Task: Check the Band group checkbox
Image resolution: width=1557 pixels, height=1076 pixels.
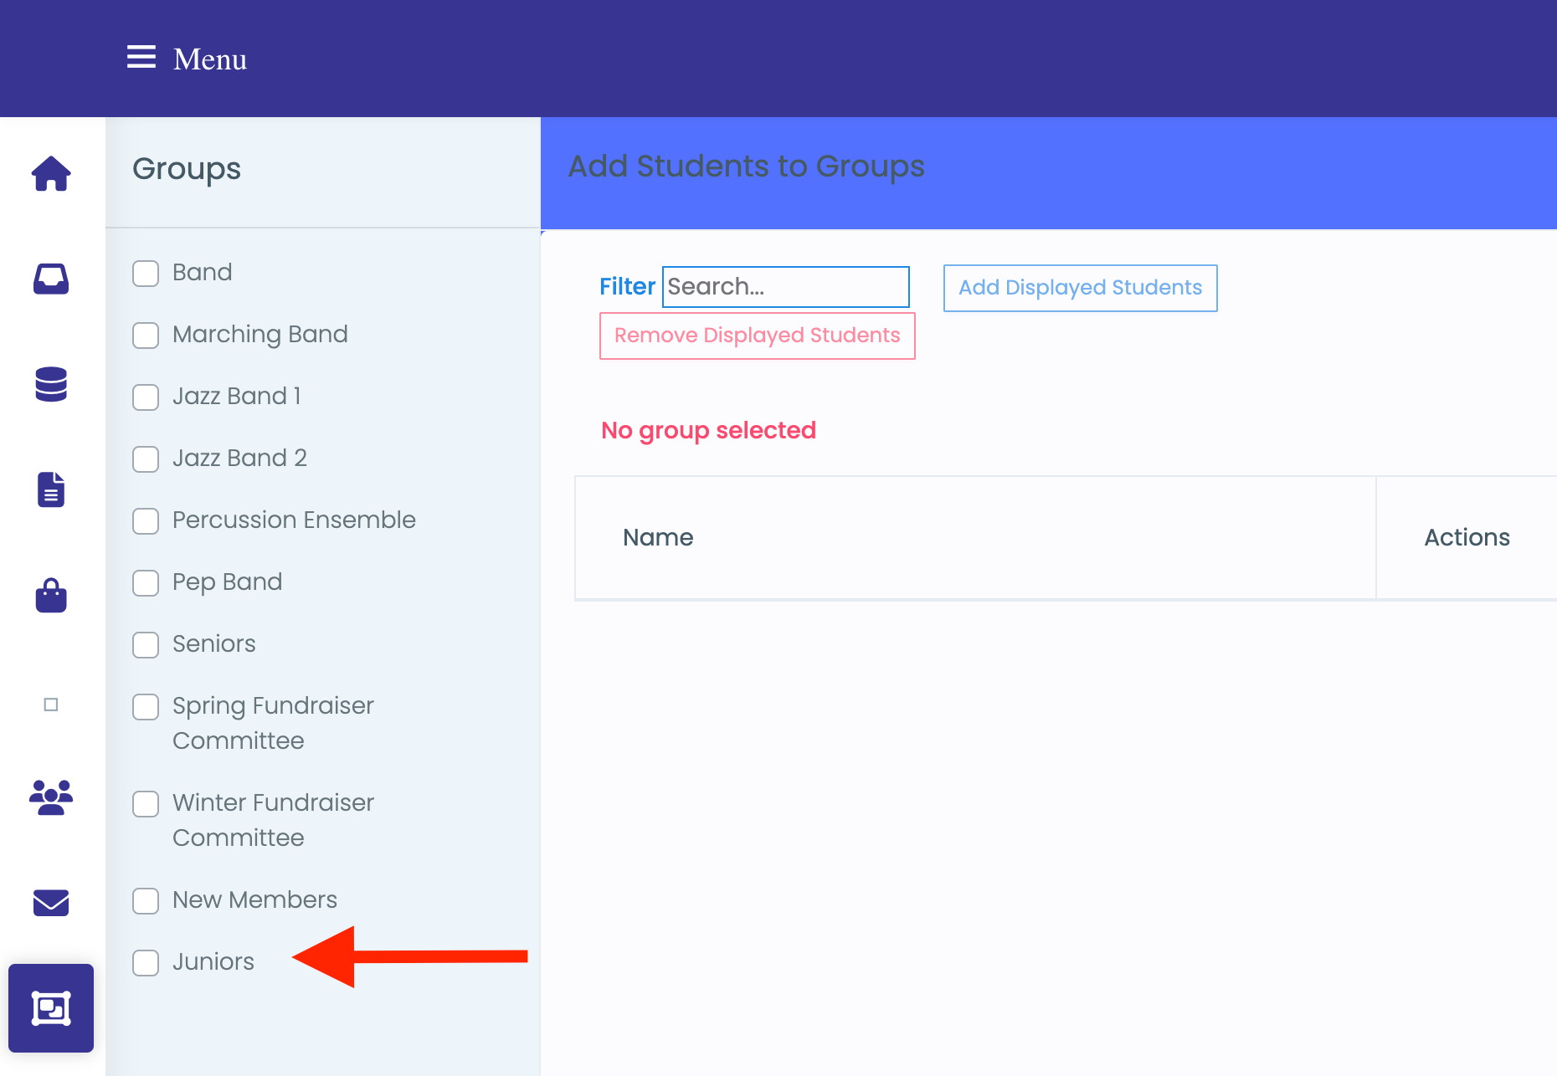Action: click(x=146, y=274)
